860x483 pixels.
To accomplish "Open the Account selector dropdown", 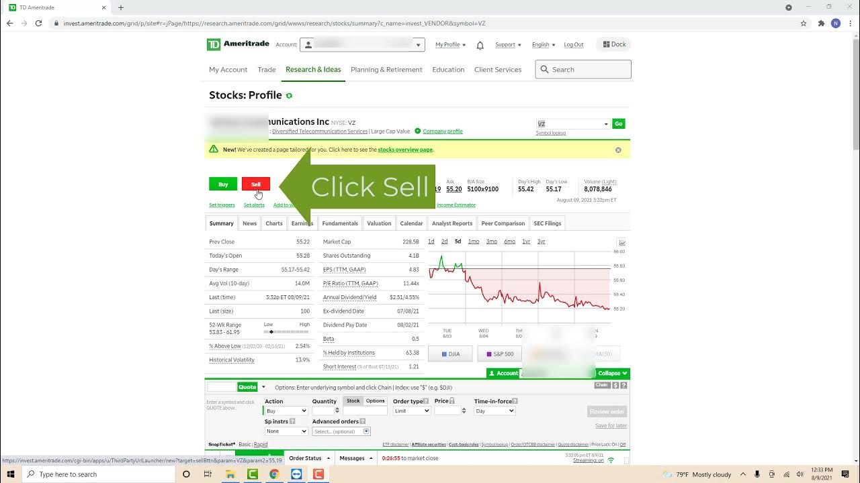I will click(x=362, y=45).
